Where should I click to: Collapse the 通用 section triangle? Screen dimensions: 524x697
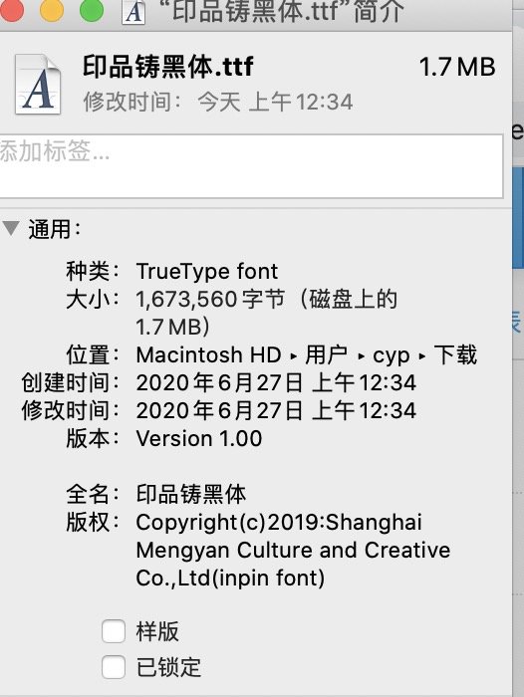coord(11,228)
